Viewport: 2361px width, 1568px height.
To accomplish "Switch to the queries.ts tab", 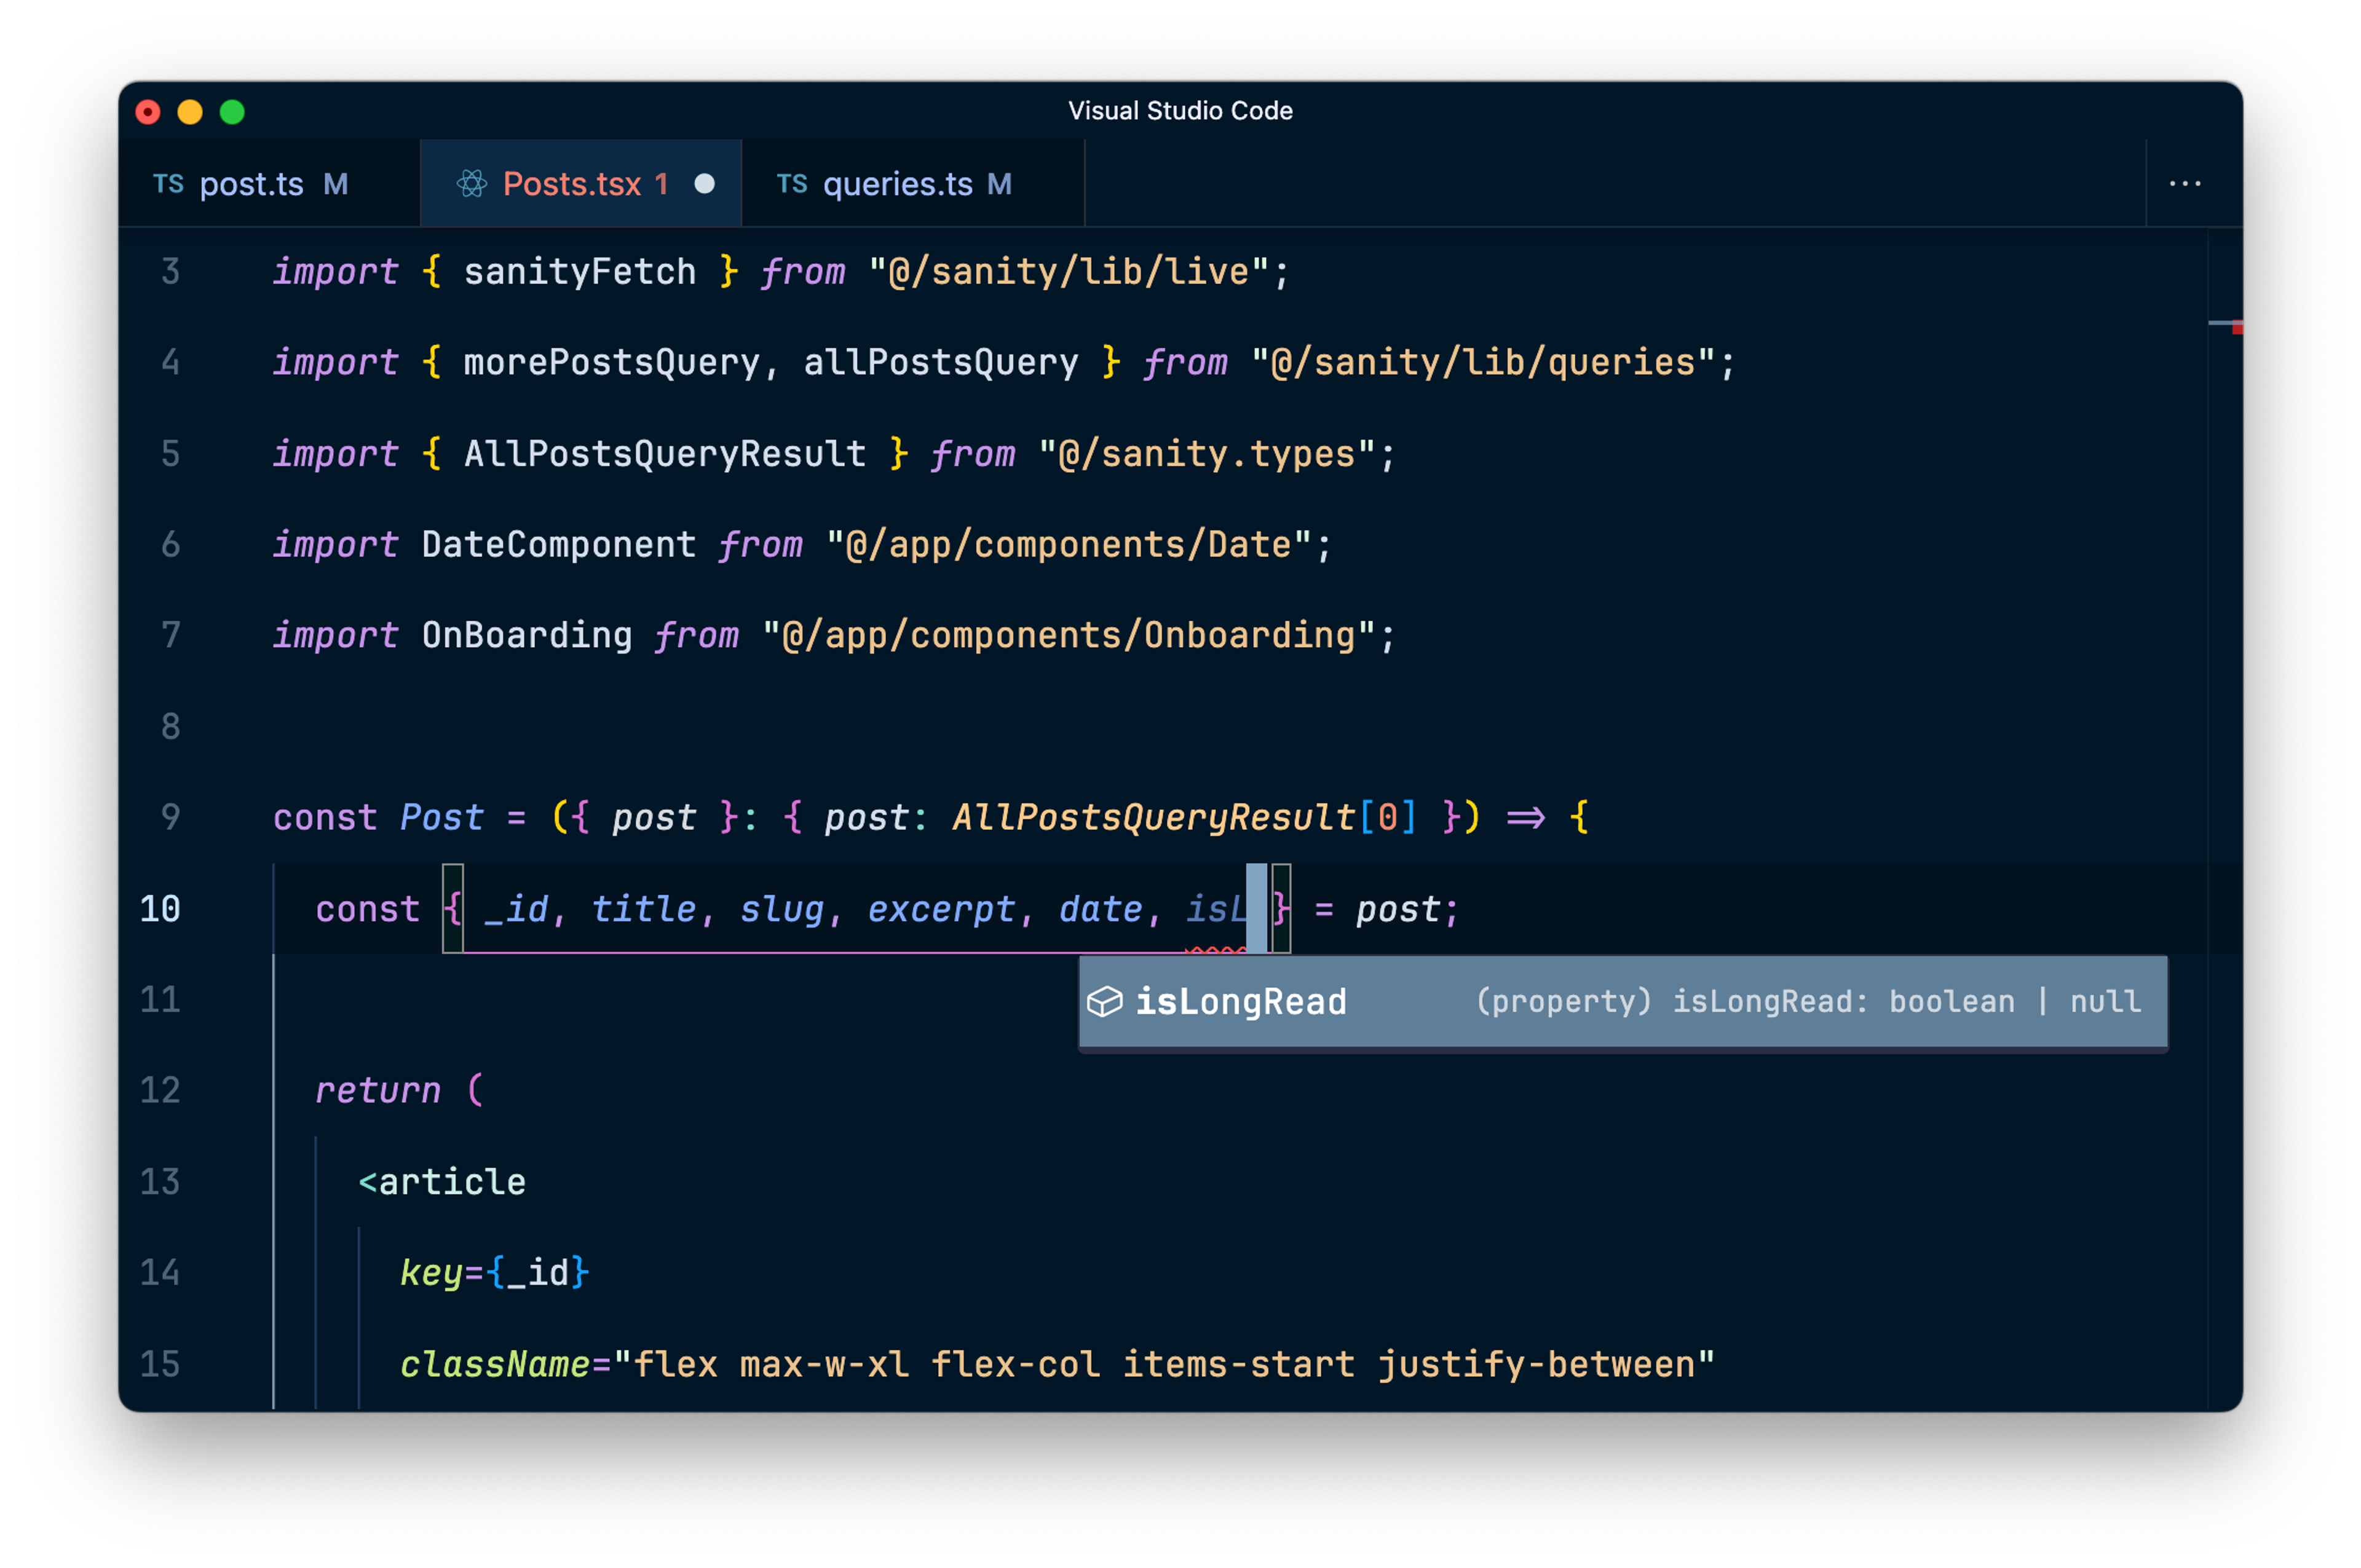I will pos(897,184).
